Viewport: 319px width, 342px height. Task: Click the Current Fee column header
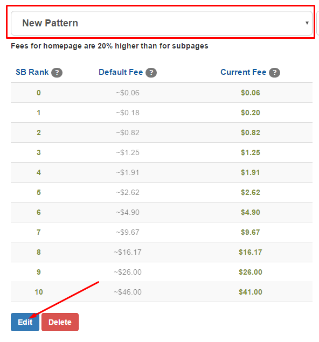point(243,72)
